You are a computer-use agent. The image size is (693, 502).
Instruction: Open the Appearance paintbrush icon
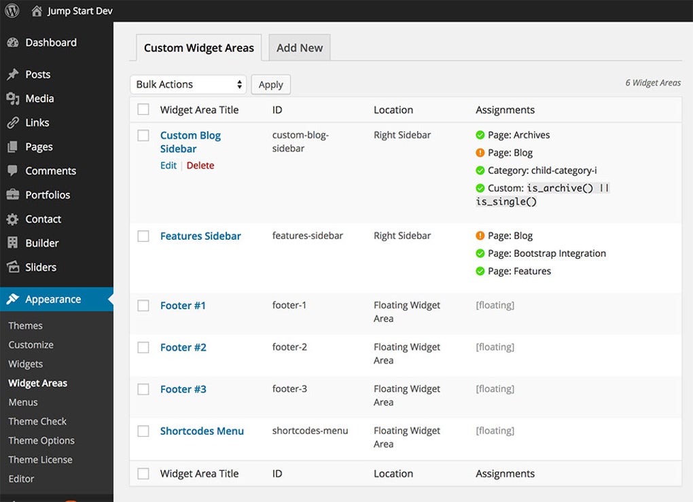[x=14, y=298]
